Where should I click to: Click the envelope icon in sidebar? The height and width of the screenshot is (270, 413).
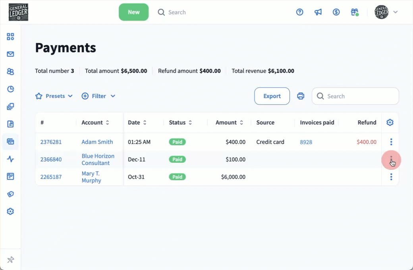[x=10, y=54]
